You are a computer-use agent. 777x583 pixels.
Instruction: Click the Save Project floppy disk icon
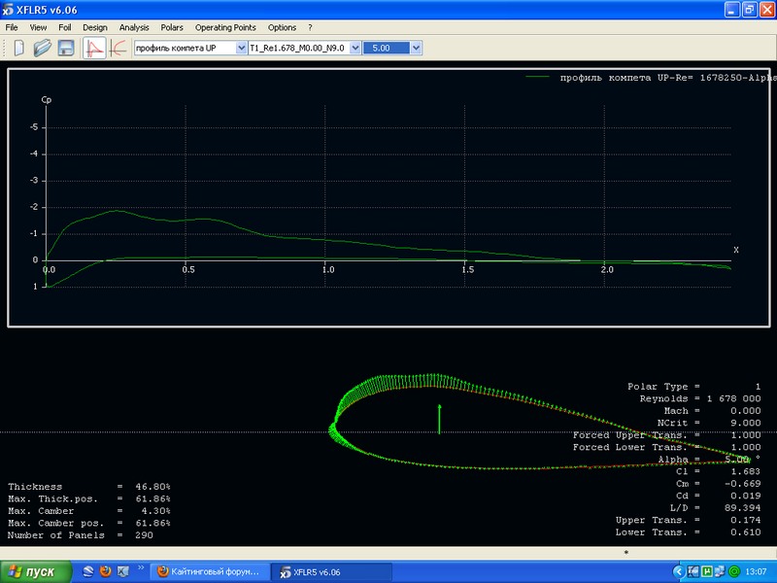pos(67,48)
